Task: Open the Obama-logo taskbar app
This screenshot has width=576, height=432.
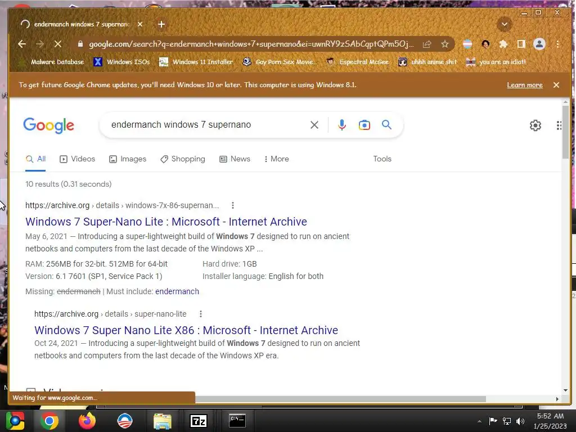Action: pos(125,421)
